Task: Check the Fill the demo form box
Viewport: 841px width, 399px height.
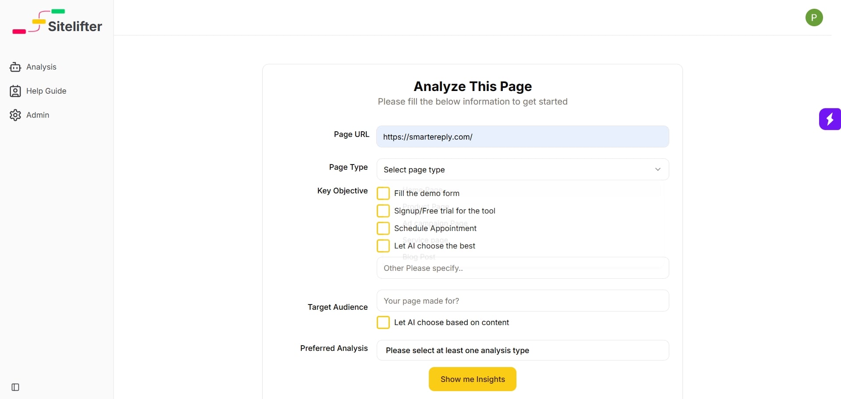Action: coord(383,193)
